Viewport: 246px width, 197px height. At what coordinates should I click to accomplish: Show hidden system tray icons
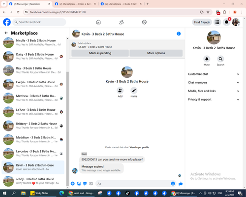pos(200,193)
